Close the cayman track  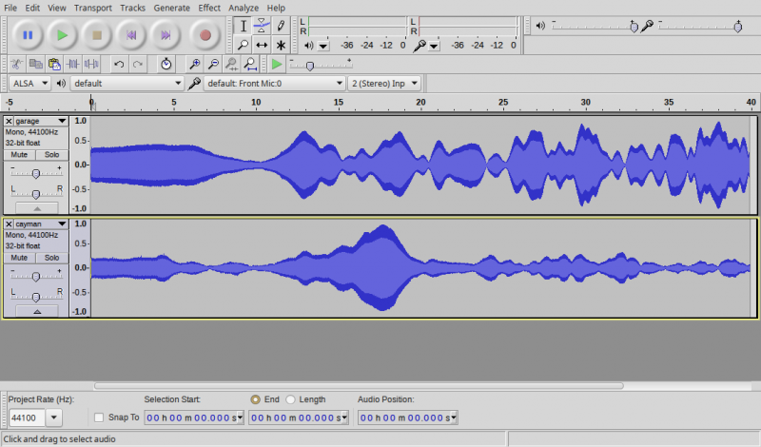click(x=10, y=224)
